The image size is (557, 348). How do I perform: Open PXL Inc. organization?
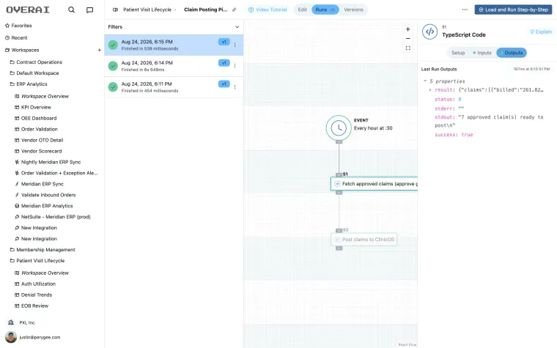22,323
